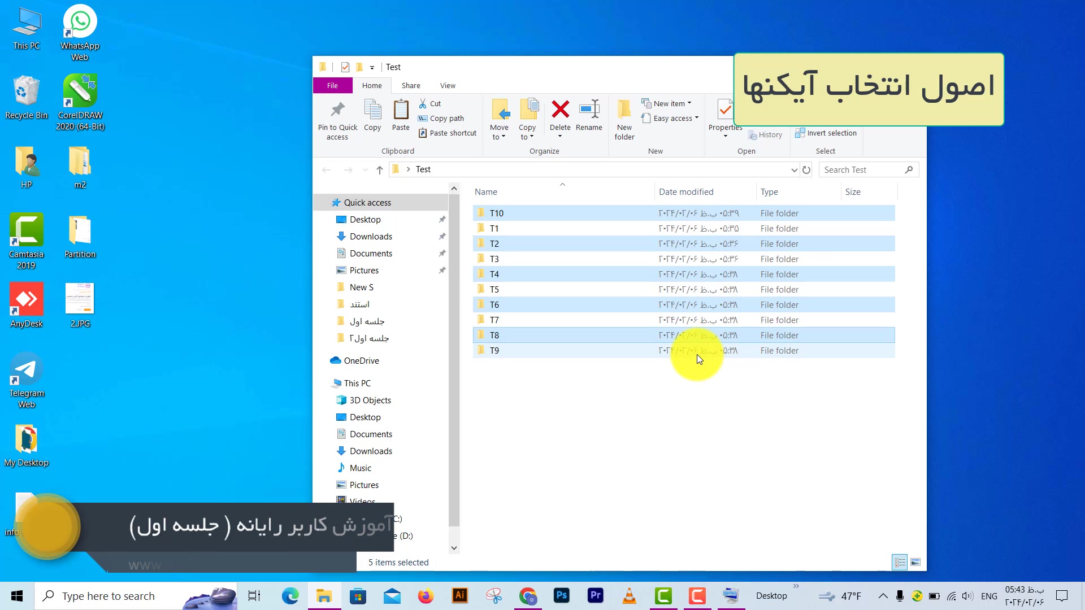
Task: Open the File menu tab
Action: 332,86
